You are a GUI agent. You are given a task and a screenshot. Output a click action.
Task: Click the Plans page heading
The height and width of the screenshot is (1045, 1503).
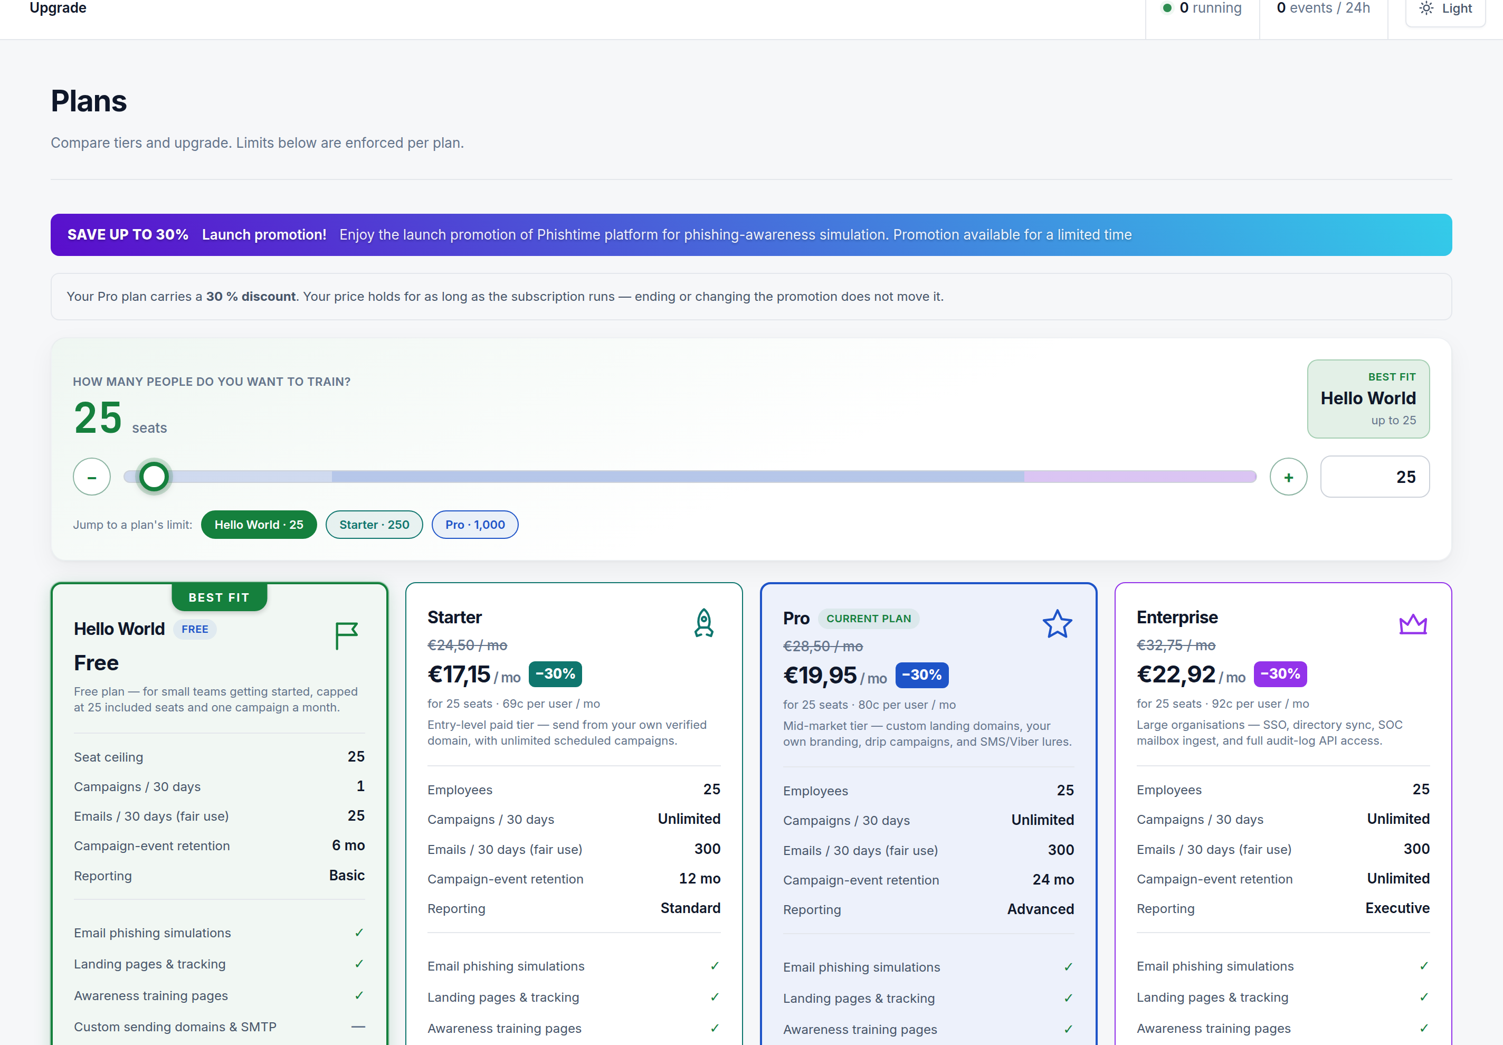point(89,101)
